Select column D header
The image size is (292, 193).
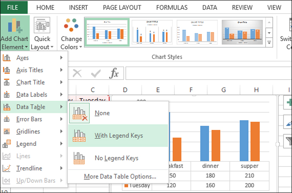pos(125,90)
